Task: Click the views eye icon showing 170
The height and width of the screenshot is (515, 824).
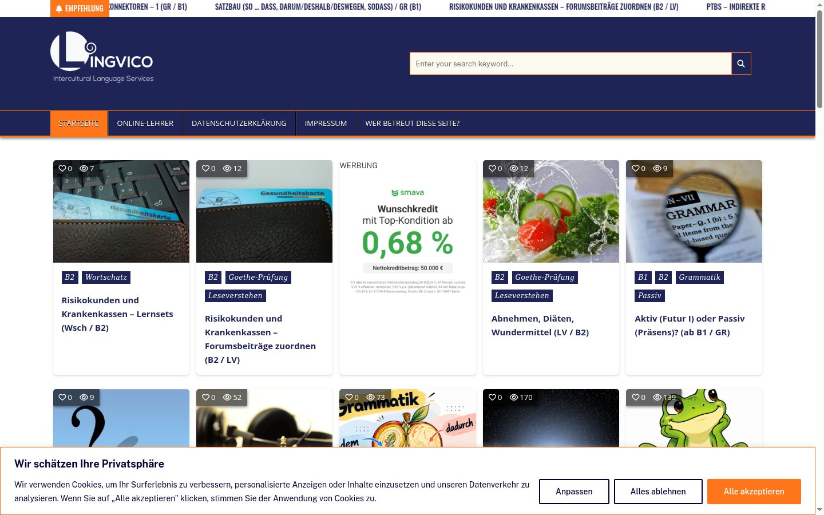Action: [x=514, y=397]
